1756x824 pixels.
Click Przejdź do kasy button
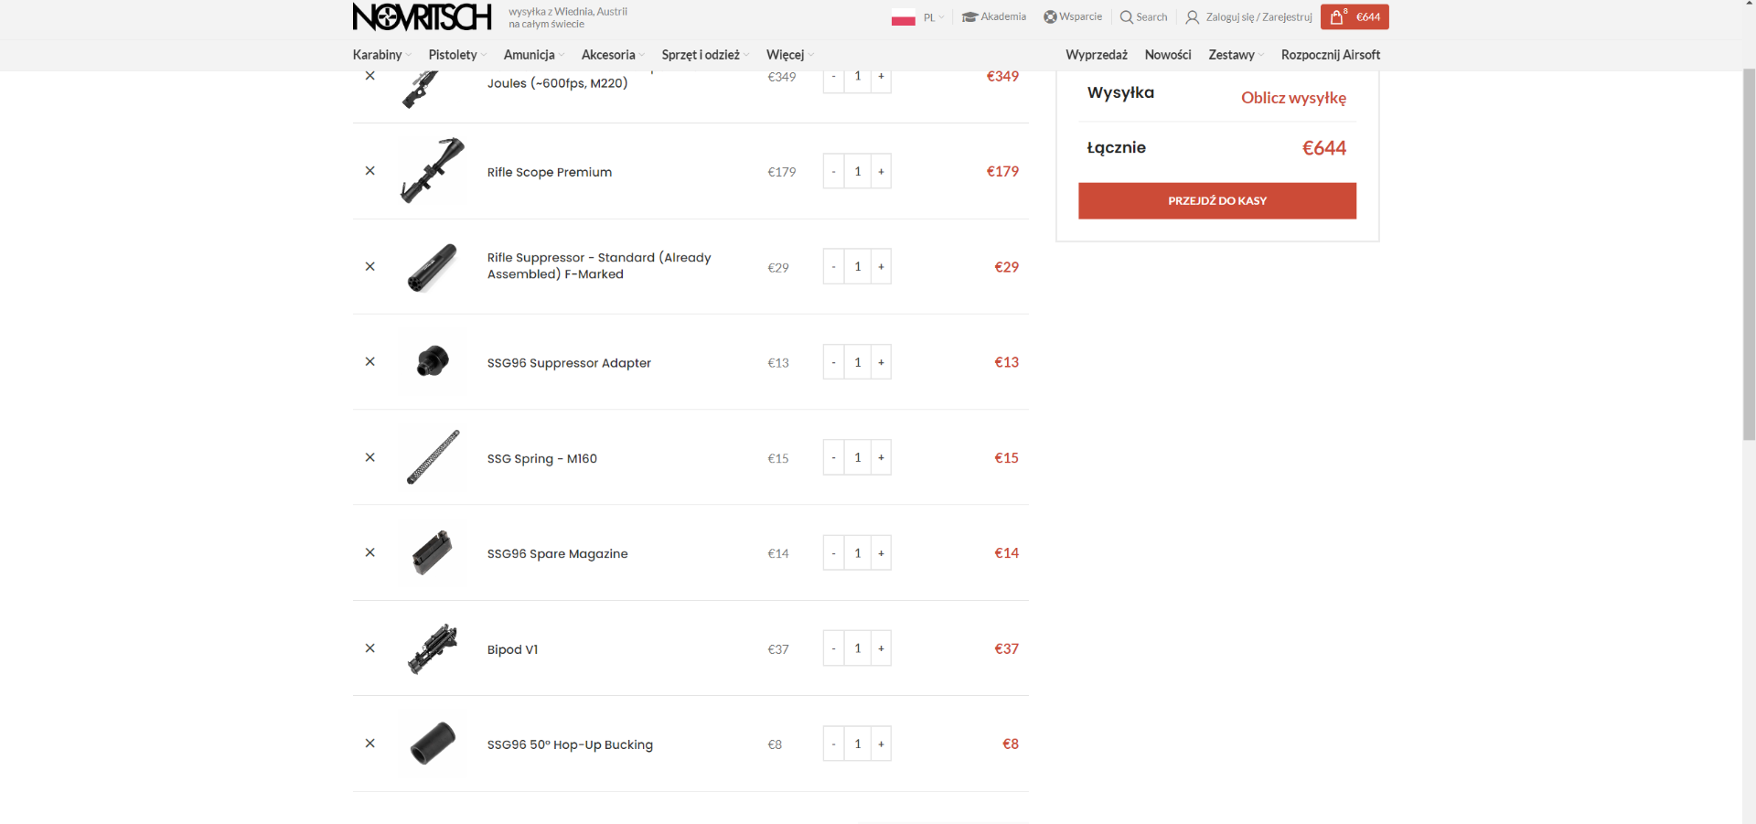pos(1216,201)
